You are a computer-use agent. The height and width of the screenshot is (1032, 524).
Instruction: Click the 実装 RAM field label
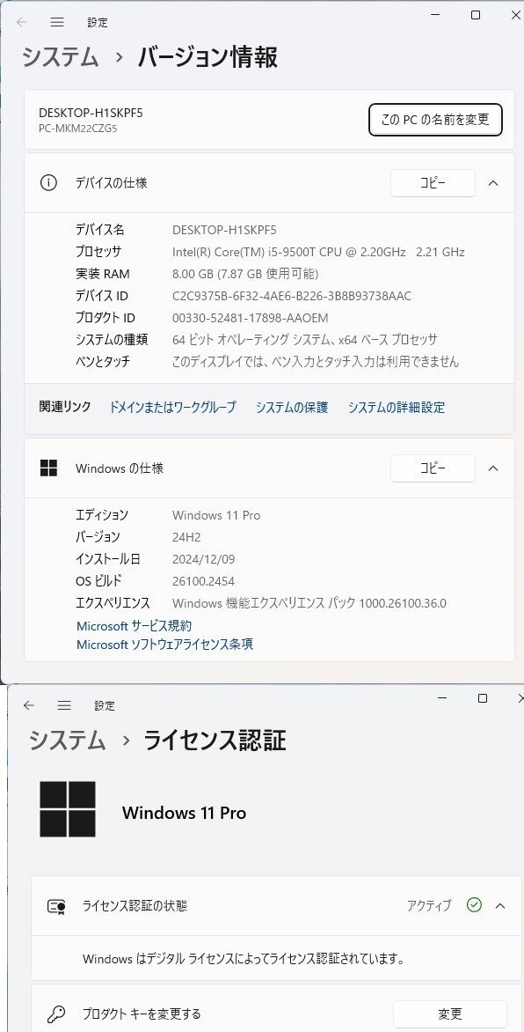103,274
